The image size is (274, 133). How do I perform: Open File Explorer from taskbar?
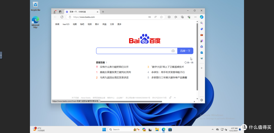pos(157,129)
